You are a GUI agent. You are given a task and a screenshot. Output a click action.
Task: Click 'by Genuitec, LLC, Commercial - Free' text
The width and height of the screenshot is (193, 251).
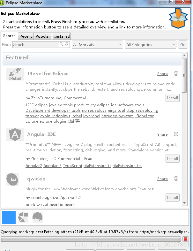(59, 159)
